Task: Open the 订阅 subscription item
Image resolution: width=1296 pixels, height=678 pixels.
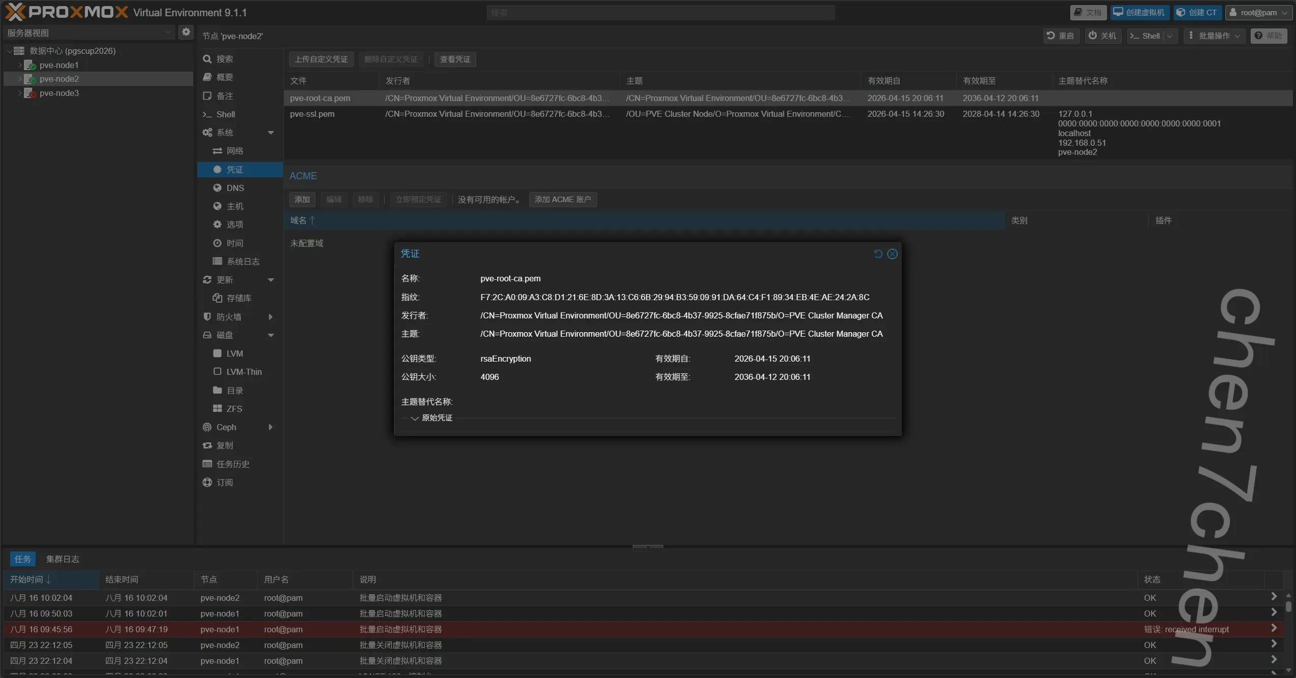Action: [240, 482]
